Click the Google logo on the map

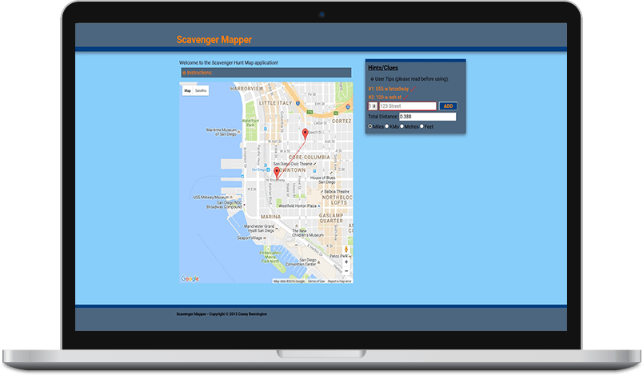click(x=190, y=279)
